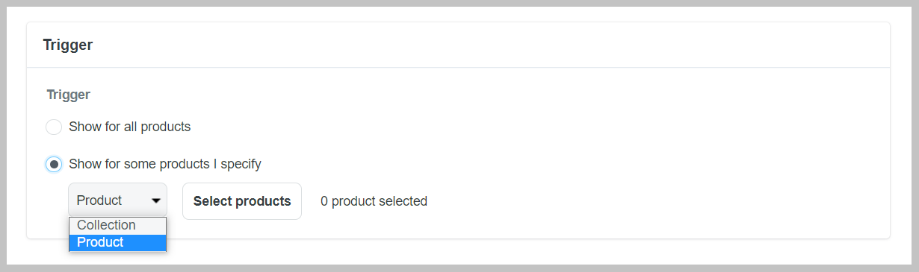Click the "0 product selected" counter text

coord(374,201)
